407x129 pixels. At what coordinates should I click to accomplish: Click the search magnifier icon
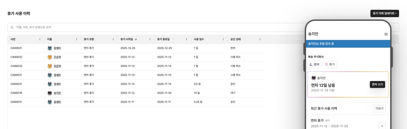tap(12, 27)
